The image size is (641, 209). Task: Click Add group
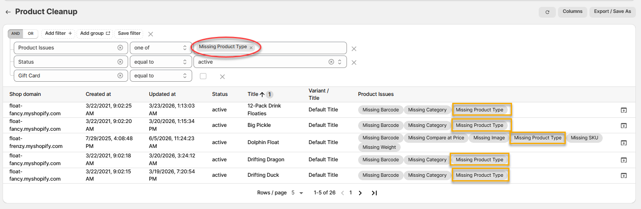[95, 34]
